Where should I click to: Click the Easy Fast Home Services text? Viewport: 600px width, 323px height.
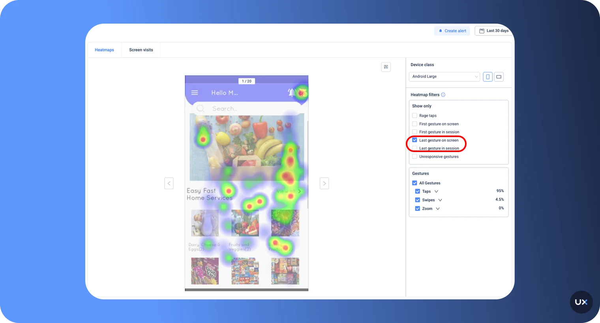pyautogui.click(x=210, y=194)
